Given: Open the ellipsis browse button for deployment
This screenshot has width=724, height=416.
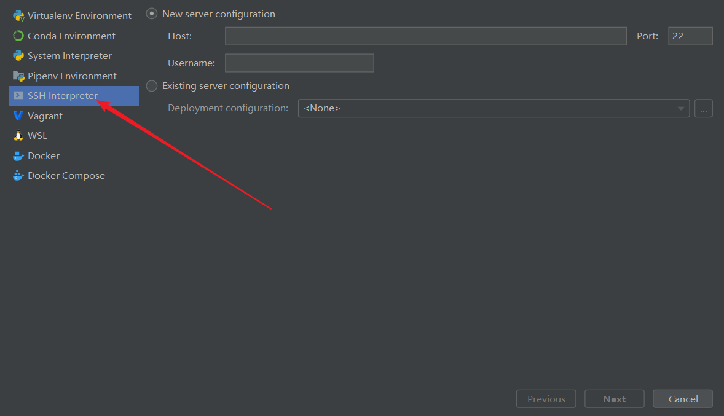Looking at the screenshot, I should (704, 109).
